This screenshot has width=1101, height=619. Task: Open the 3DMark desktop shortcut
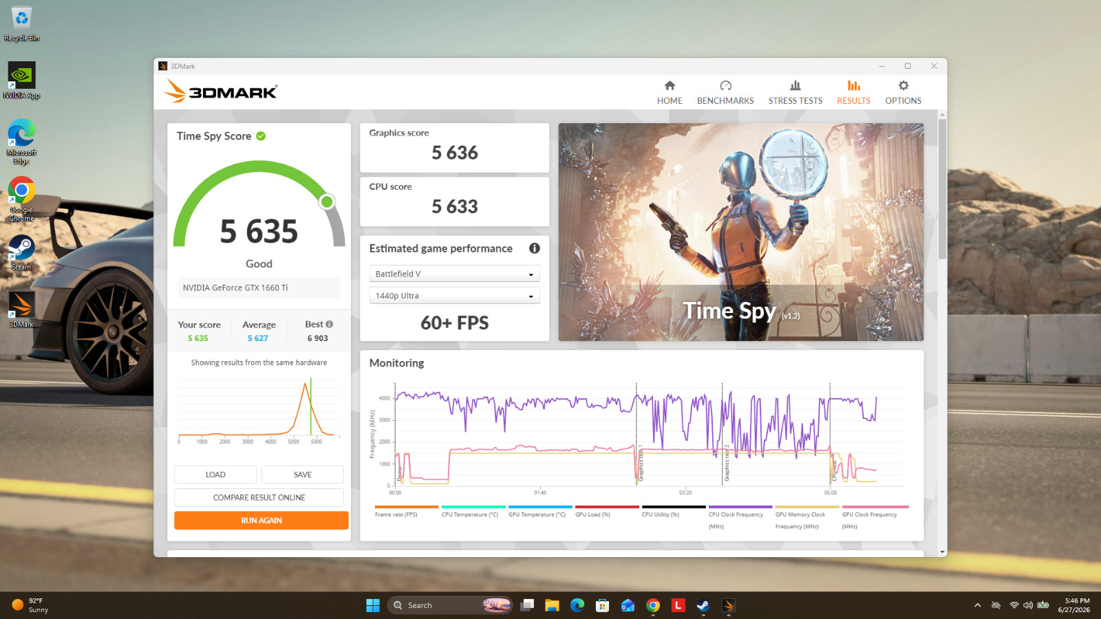tap(21, 309)
